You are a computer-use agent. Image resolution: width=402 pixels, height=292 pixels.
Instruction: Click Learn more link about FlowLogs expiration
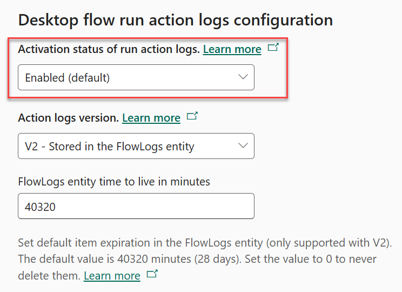[x=112, y=276]
